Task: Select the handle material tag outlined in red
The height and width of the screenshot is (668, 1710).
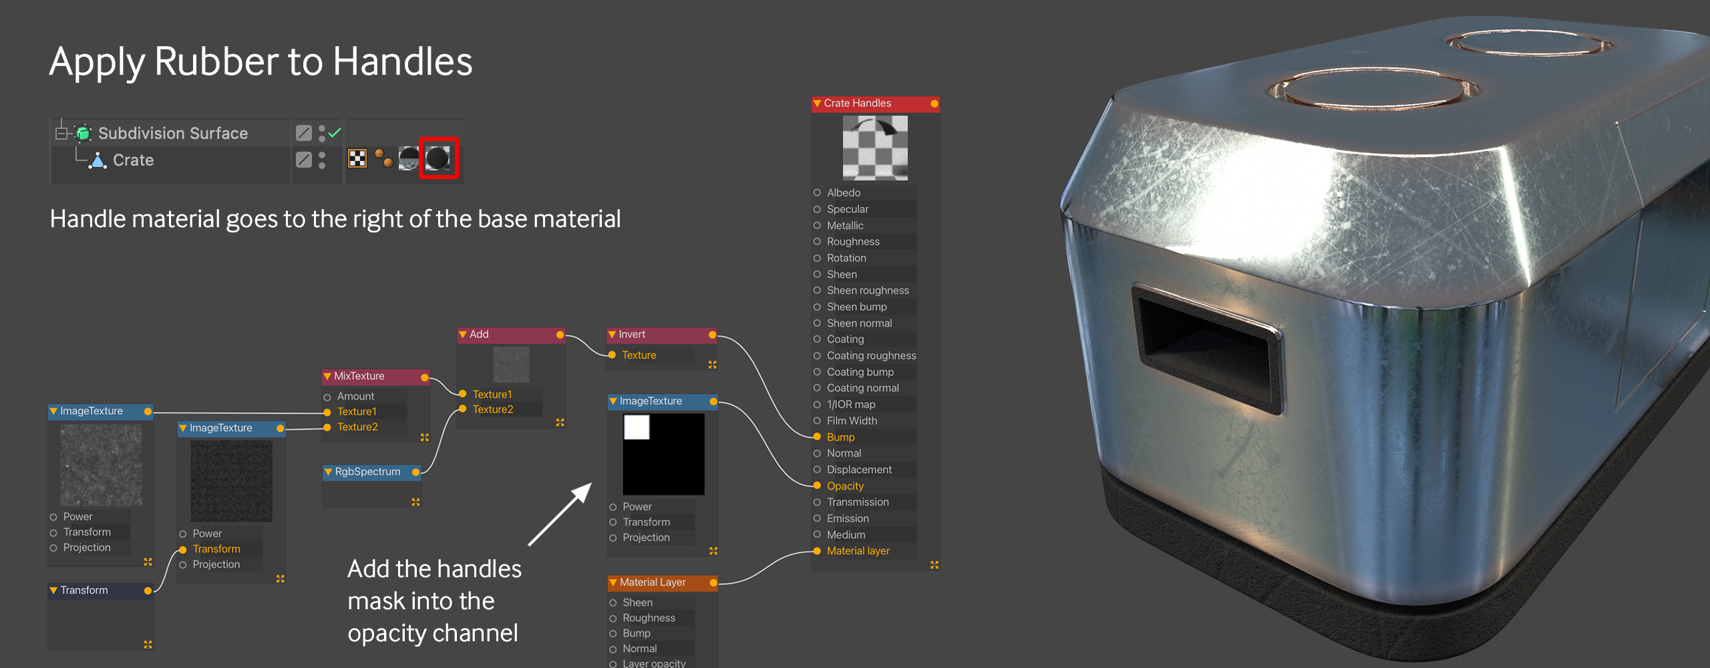Action: point(438,158)
